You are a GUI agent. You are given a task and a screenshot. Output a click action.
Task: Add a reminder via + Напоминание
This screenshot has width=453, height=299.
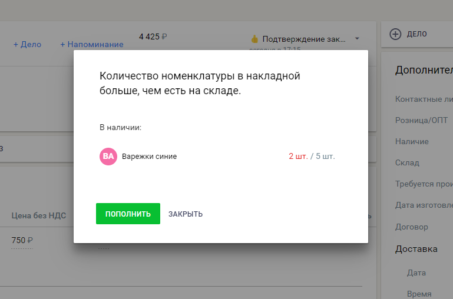click(92, 44)
